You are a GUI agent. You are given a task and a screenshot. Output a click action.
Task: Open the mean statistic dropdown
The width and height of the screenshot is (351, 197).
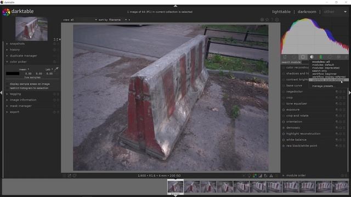24,69
